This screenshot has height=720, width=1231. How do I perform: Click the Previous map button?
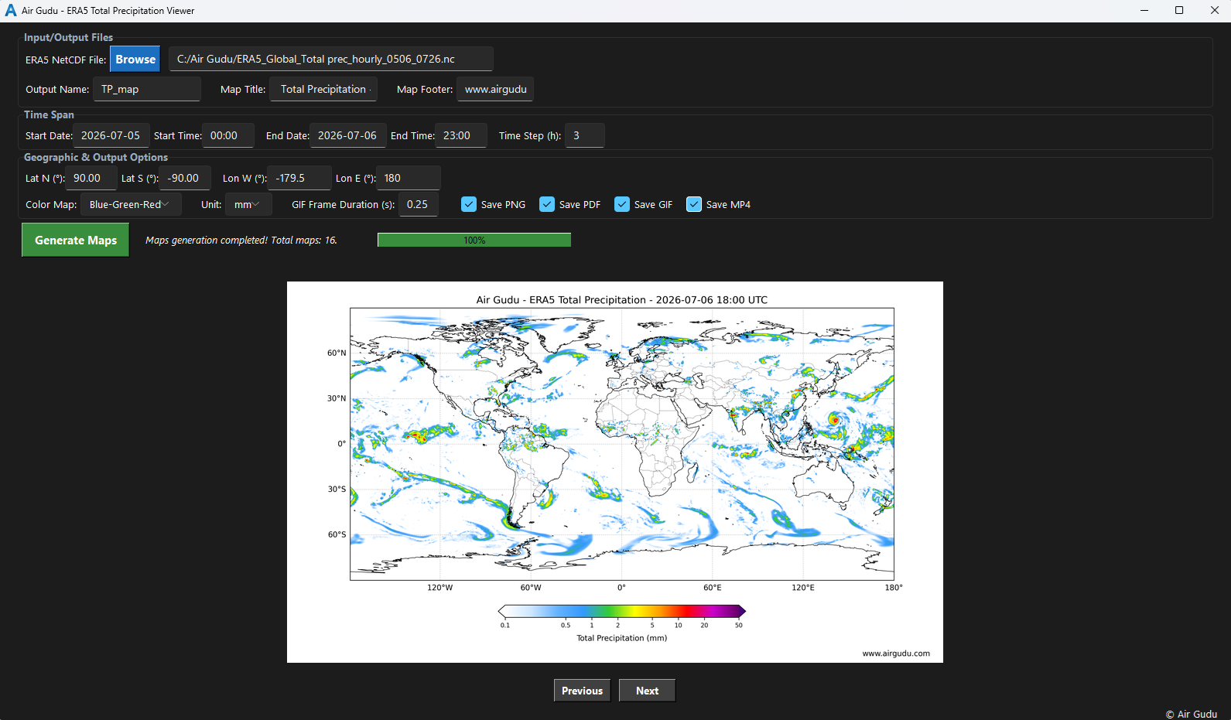coord(582,691)
